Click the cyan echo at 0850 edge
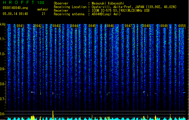Screen dimensions: 189x120 [x=184, y=93]
